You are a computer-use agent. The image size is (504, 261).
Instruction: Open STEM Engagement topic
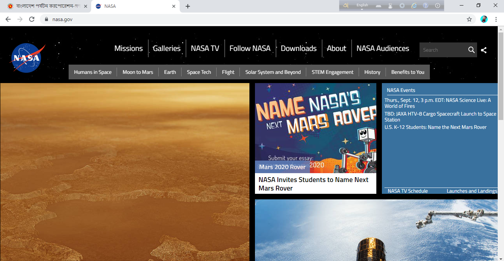tap(332, 72)
